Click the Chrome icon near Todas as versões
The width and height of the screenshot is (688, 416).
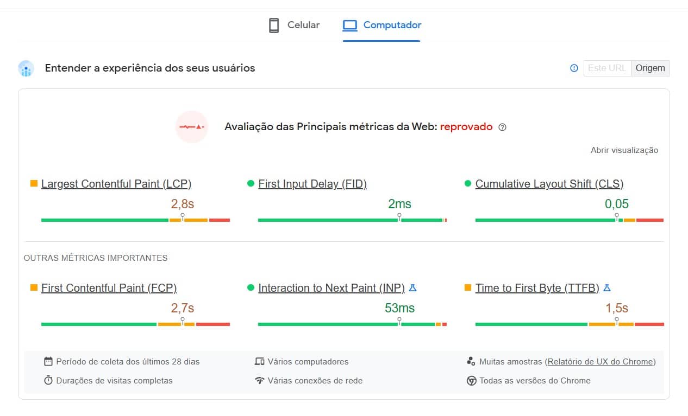point(471,380)
